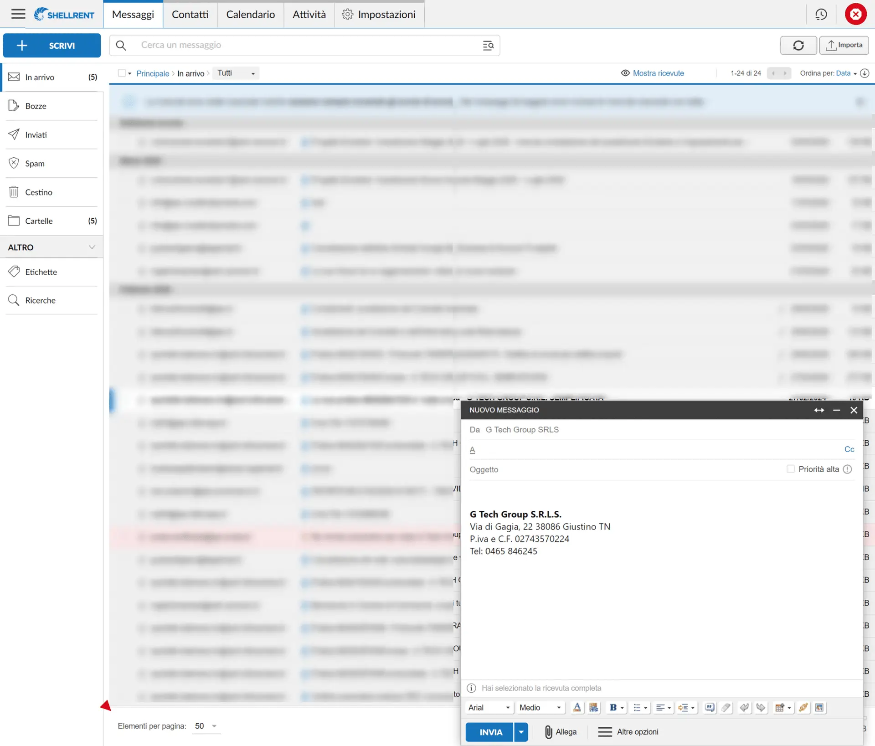Toggle sort direction arrow icon

[865, 73]
